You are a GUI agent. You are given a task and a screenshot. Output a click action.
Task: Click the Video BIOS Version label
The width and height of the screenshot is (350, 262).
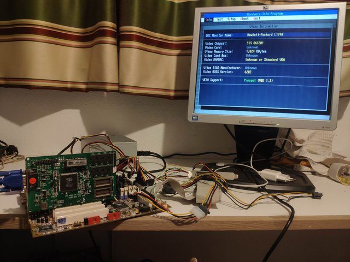click(x=218, y=72)
